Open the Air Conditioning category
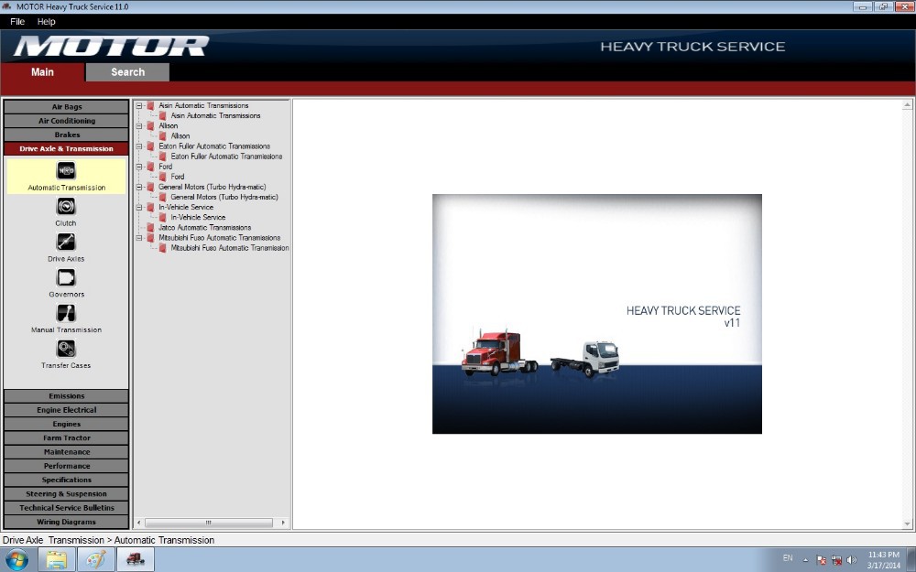The height and width of the screenshot is (572, 916). (67, 121)
